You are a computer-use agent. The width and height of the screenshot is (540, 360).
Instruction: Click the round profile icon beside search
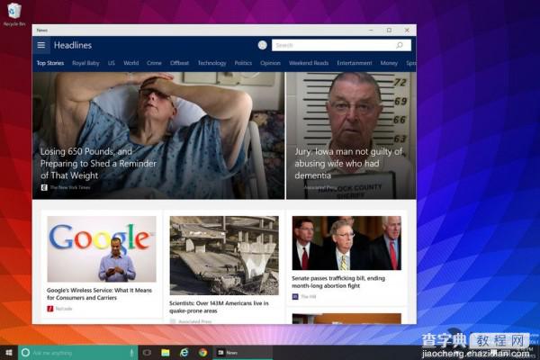click(x=263, y=45)
